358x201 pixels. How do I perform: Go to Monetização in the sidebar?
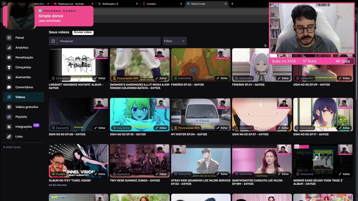coord(24,58)
